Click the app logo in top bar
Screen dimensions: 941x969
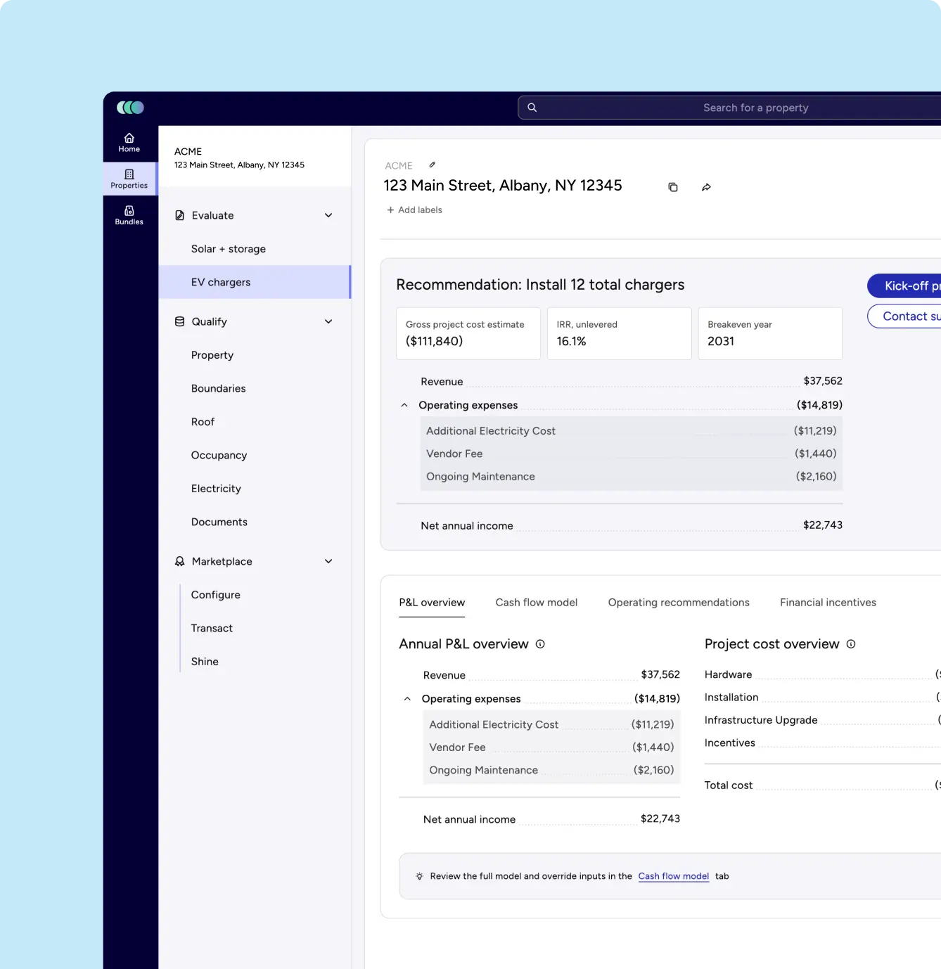pyautogui.click(x=130, y=108)
